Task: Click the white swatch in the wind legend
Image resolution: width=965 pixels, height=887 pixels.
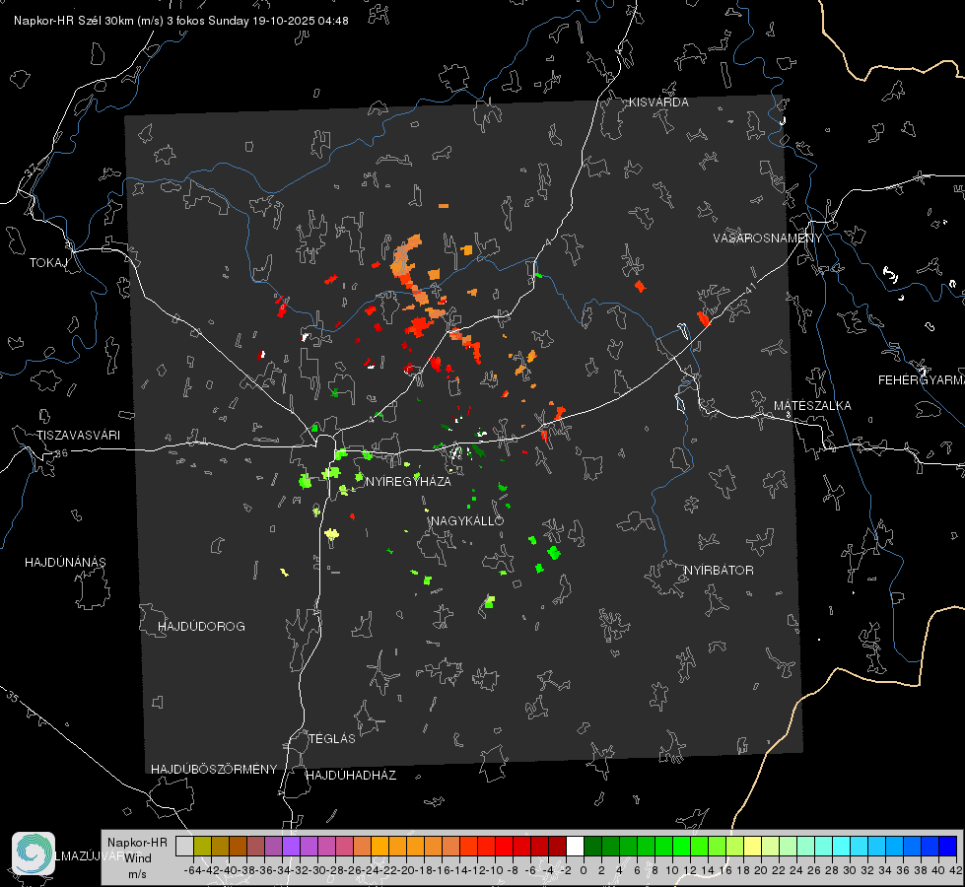Action: [x=575, y=846]
